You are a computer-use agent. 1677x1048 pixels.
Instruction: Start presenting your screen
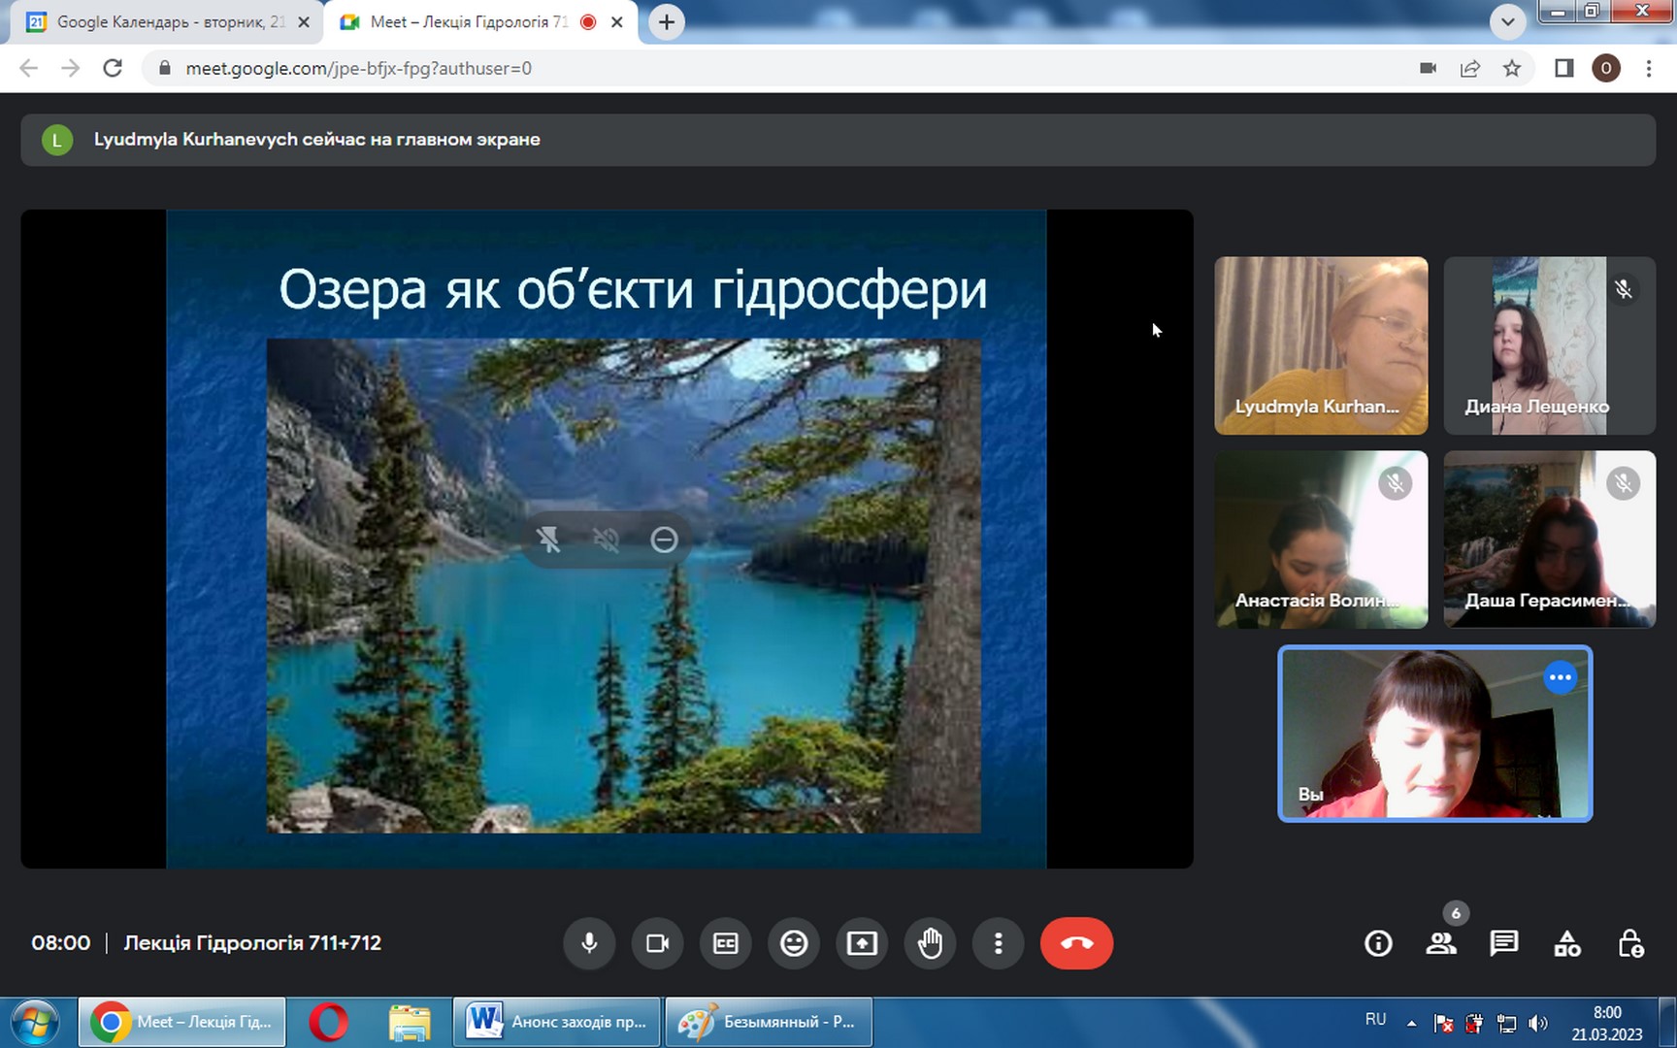(862, 943)
